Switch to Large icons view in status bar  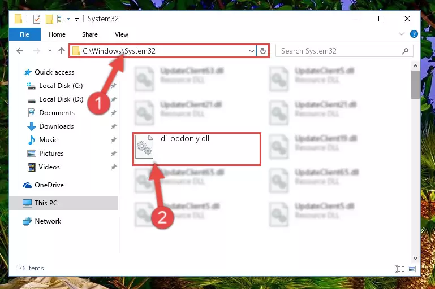pos(412,269)
